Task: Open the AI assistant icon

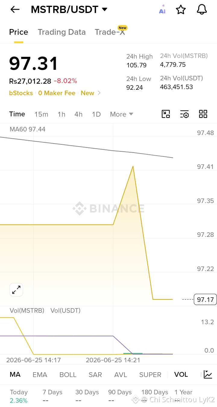Action: tap(162, 9)
